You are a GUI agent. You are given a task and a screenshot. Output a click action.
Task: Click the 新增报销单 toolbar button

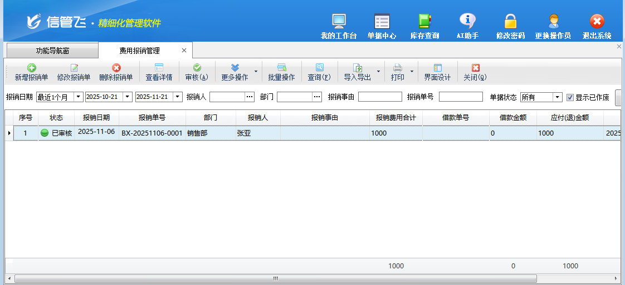tap(31, 72)
